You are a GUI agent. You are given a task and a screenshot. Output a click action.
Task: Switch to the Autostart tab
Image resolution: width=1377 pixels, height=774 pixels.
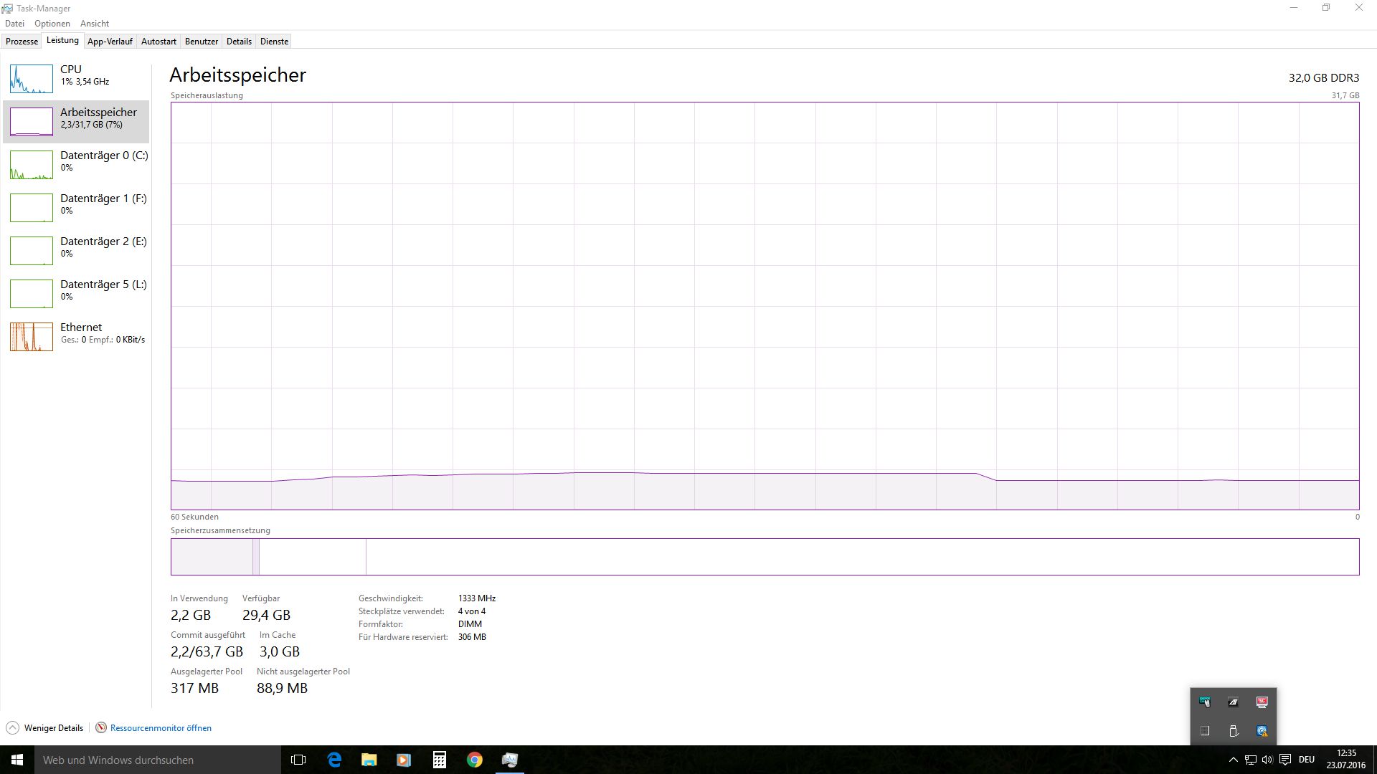click(x=158, y=42)
